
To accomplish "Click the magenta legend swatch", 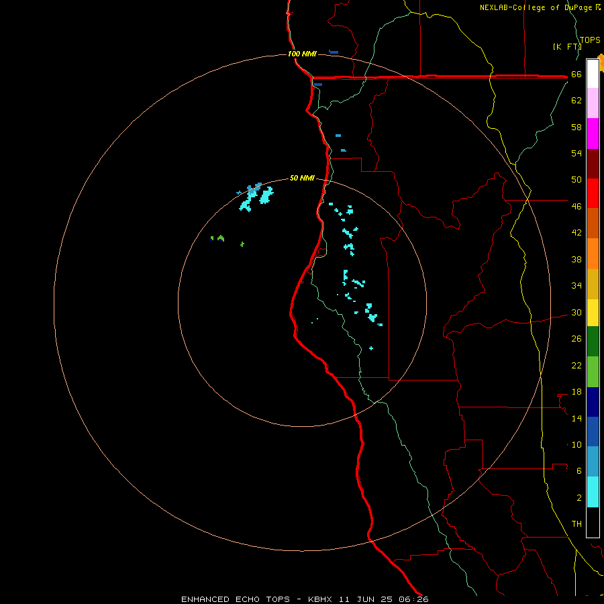I will click(x=593, y=134).
